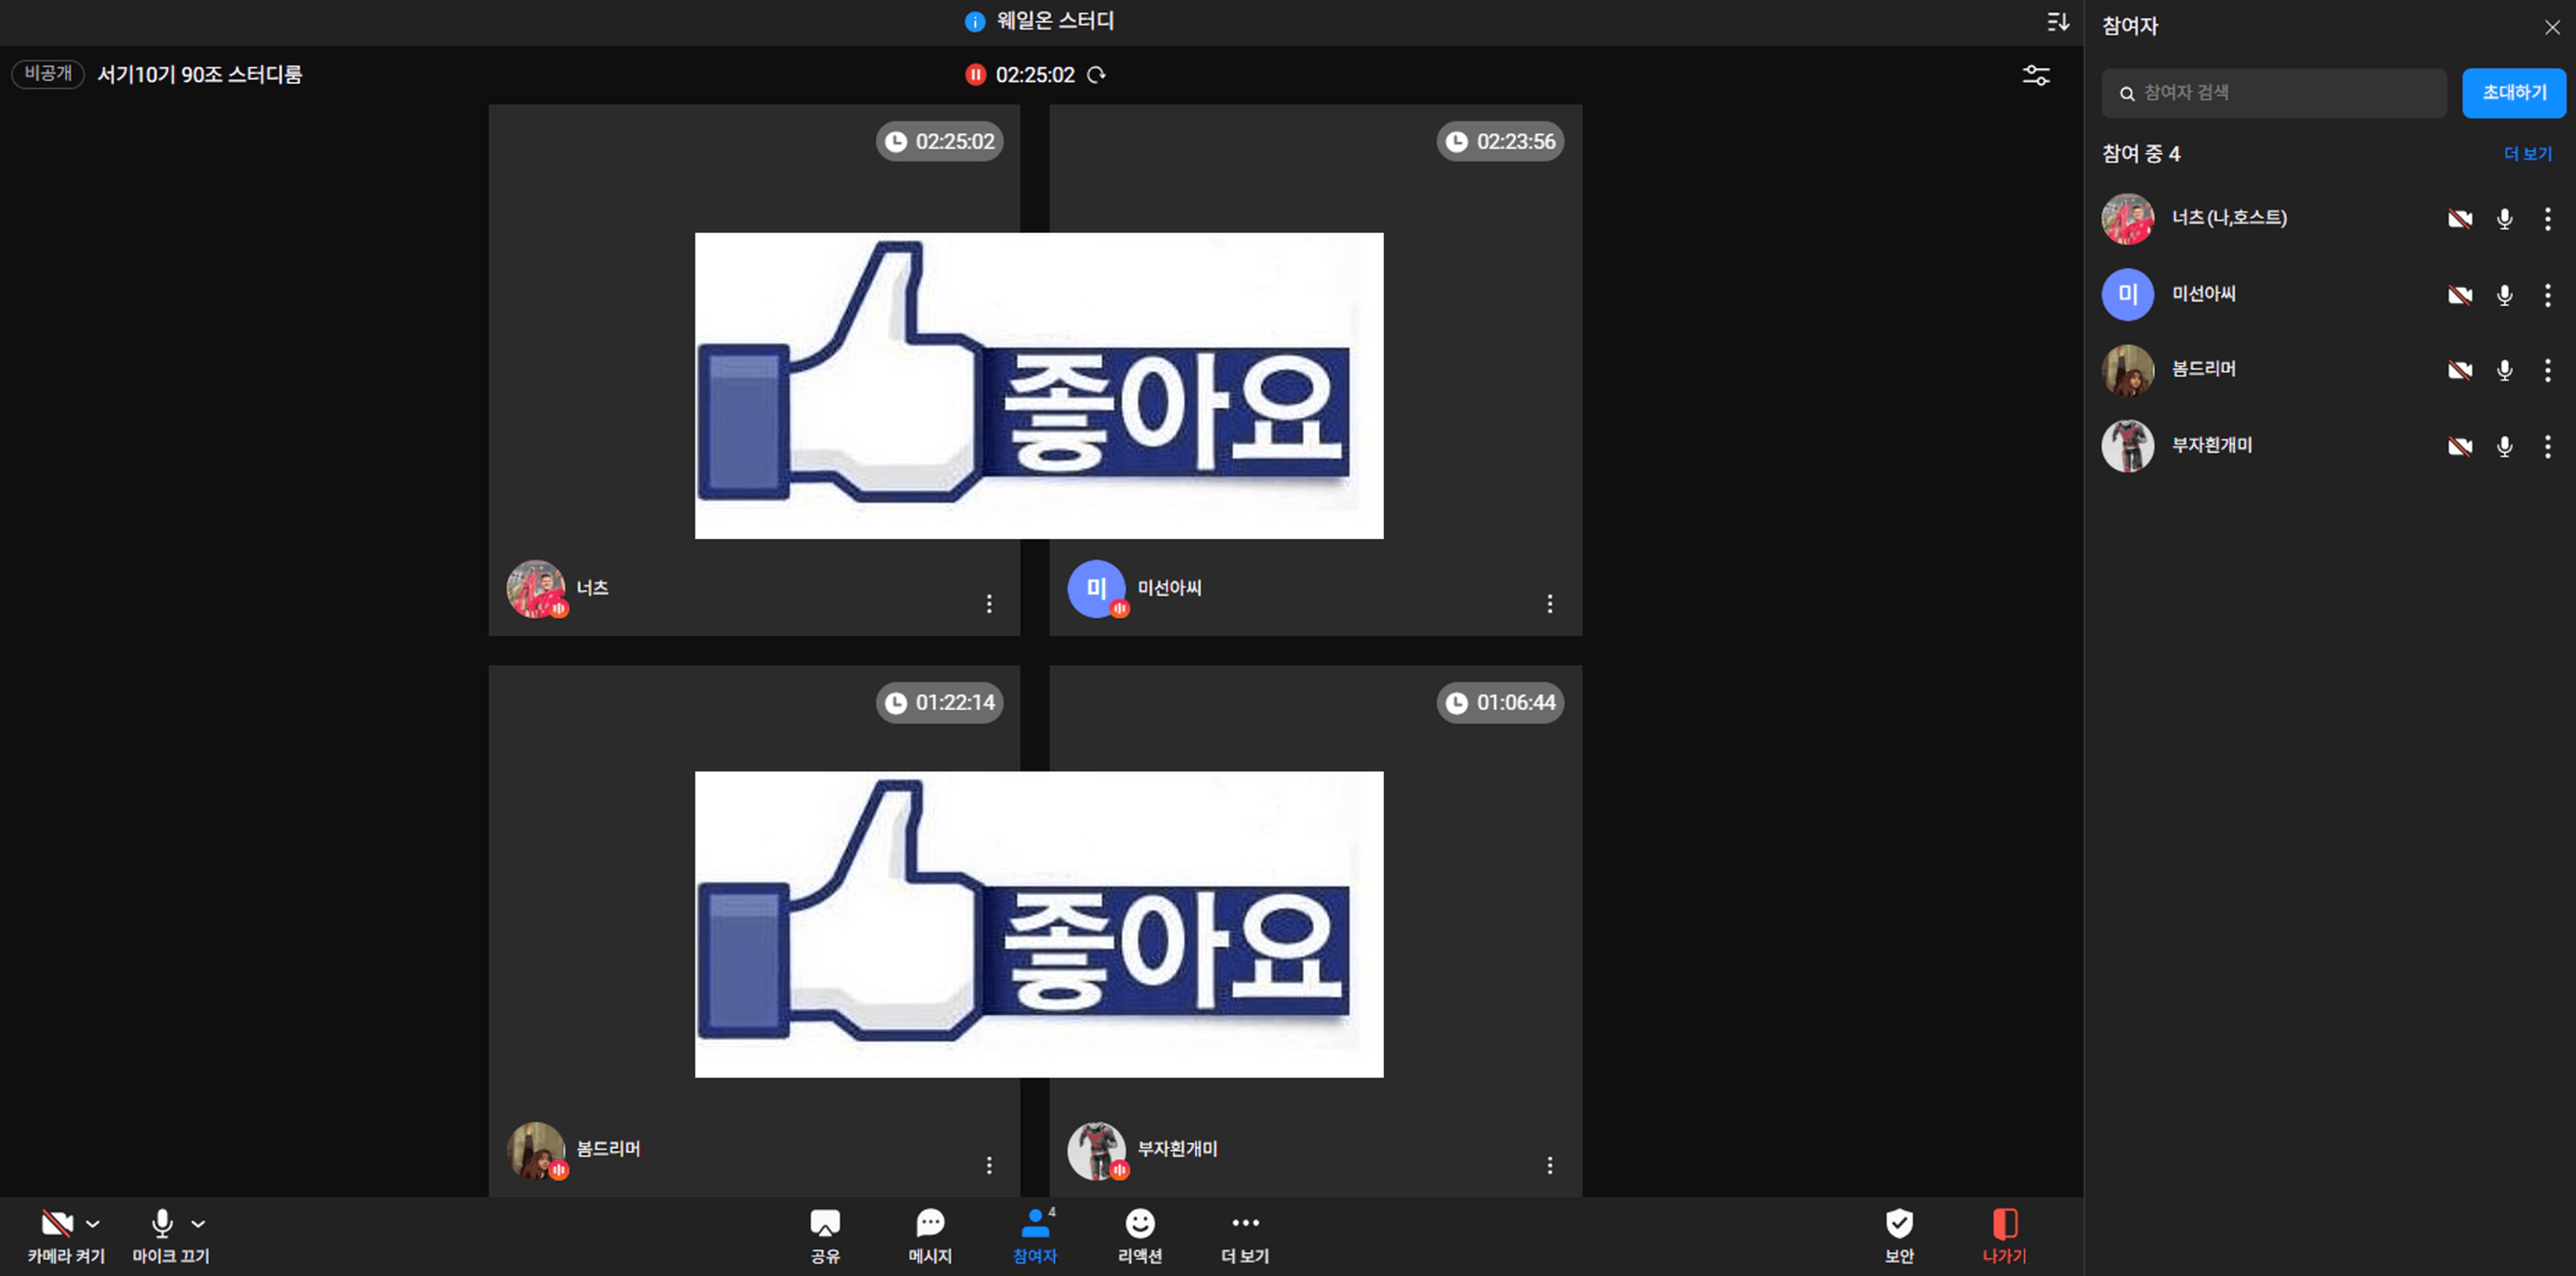Toggle microphone for 너츠 (나,호스트) in list
The image size is (2576, 1276).
pyautogui.click(x=2504, y=219)
